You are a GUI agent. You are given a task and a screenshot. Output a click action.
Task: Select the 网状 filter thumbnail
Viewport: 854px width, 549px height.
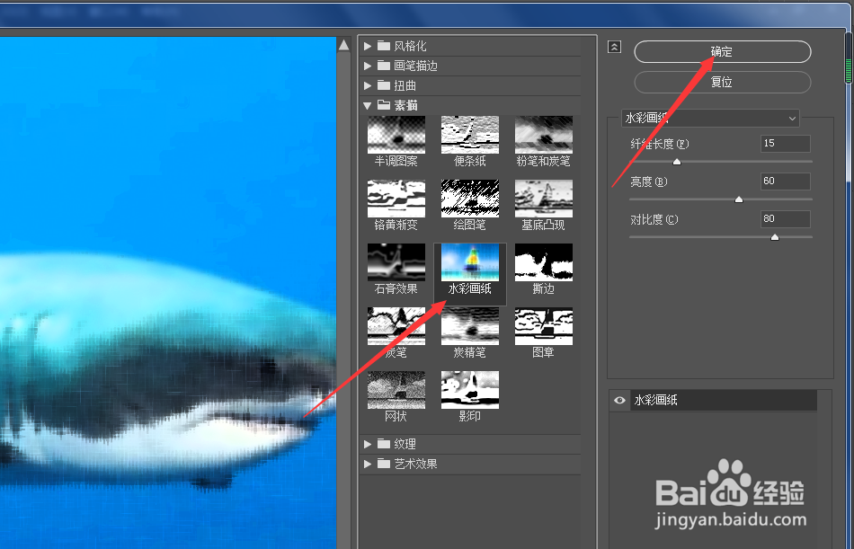tap(396, 390)
